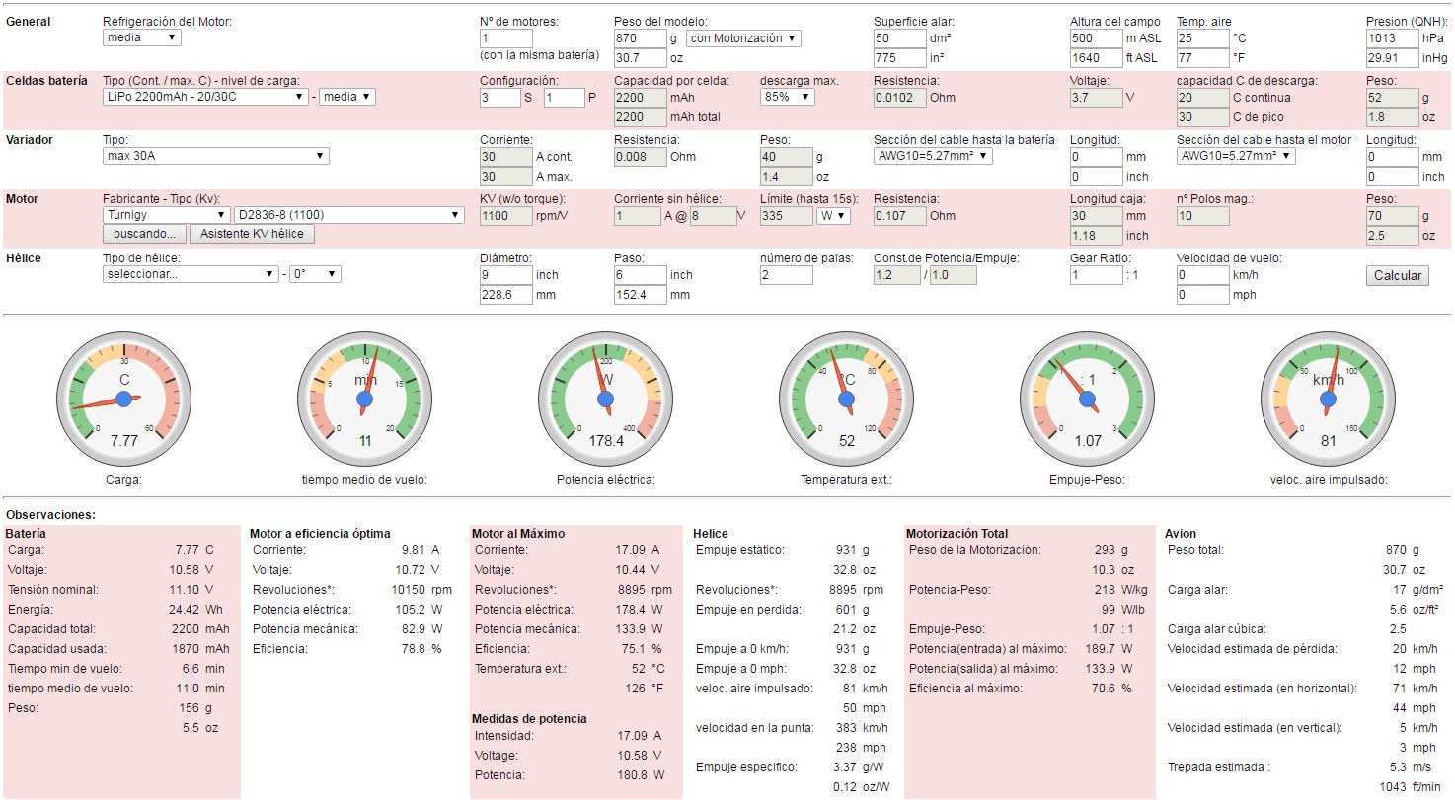Click the número de palas input field
1455x800 pixels.
click(x=786, y=275)
